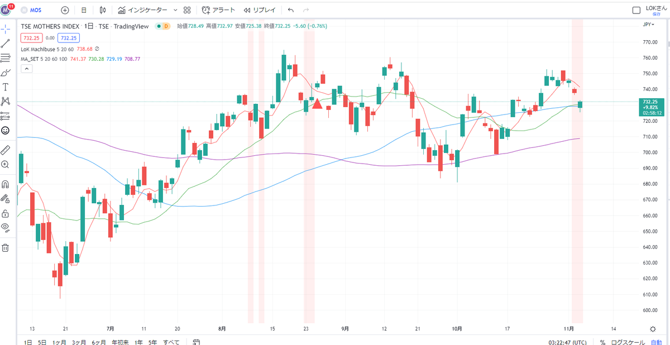670x345 pixels.
Task: Click the red triangle marker on chart
Action: click(317, 103)
